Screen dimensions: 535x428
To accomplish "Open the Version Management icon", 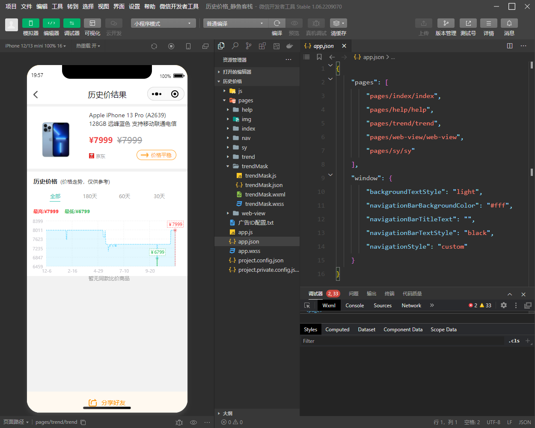I will tap(446, 23).
